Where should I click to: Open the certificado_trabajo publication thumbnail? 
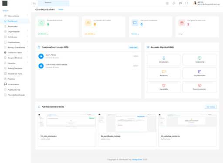pyautogui.click(x=127, y=123)
